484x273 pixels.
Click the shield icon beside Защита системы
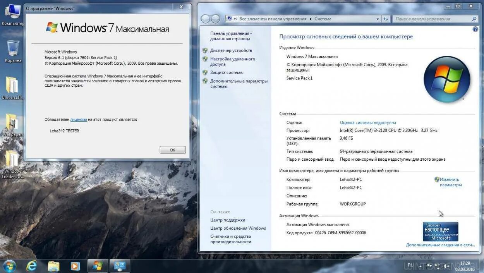[x=205, y=72]
